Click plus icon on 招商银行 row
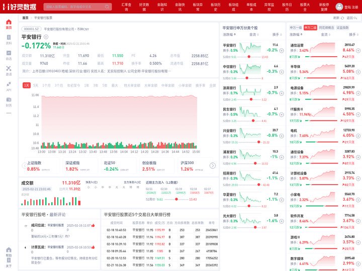Image resolution: width=362 pixels, height=271 pixels. click(282, 179)
